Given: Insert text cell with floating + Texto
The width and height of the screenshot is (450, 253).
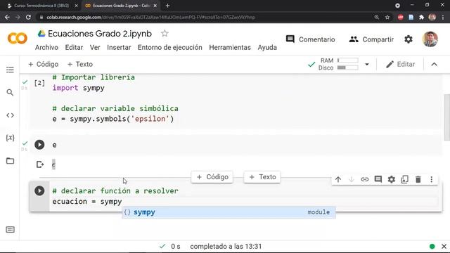Looking at the screenshot, I should (262, 177).
